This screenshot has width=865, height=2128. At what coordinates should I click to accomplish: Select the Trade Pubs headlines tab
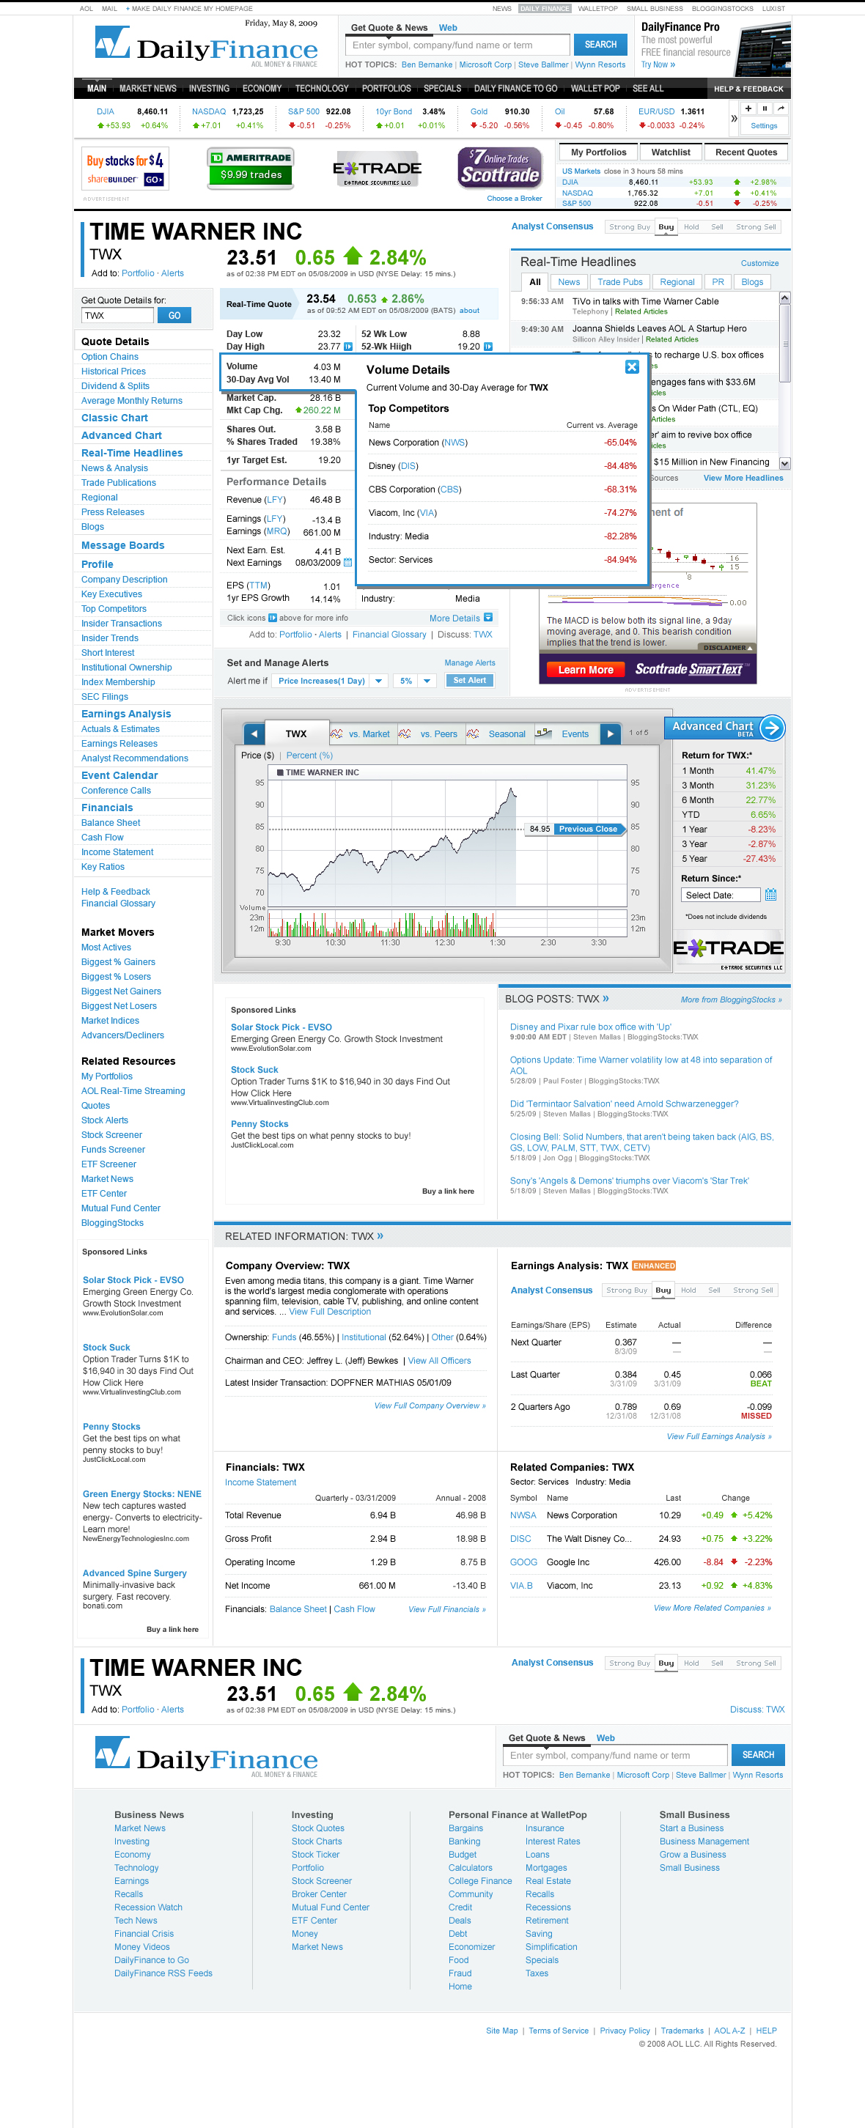pos(619,281)
